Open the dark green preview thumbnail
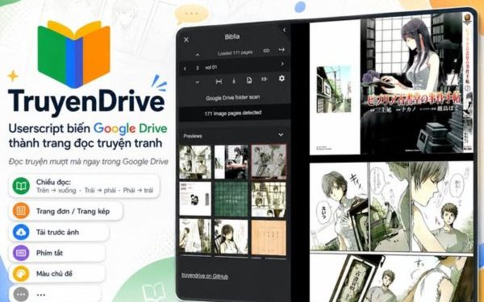 [232, 199]
